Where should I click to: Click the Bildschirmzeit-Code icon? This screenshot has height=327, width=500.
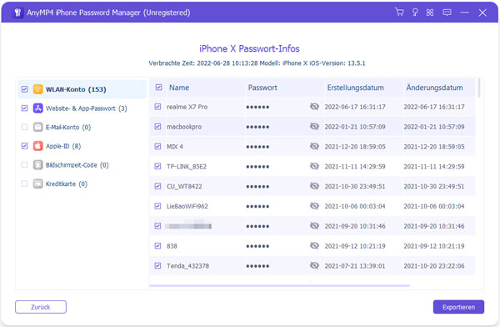[x=38, y=165]
